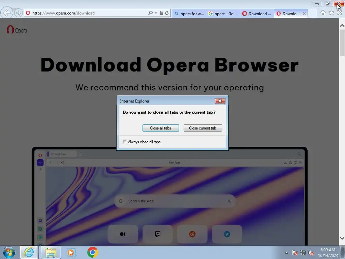Open File Explorer from taskbar
This screenshot has width=345, height=259.
[x=51, y=252]
